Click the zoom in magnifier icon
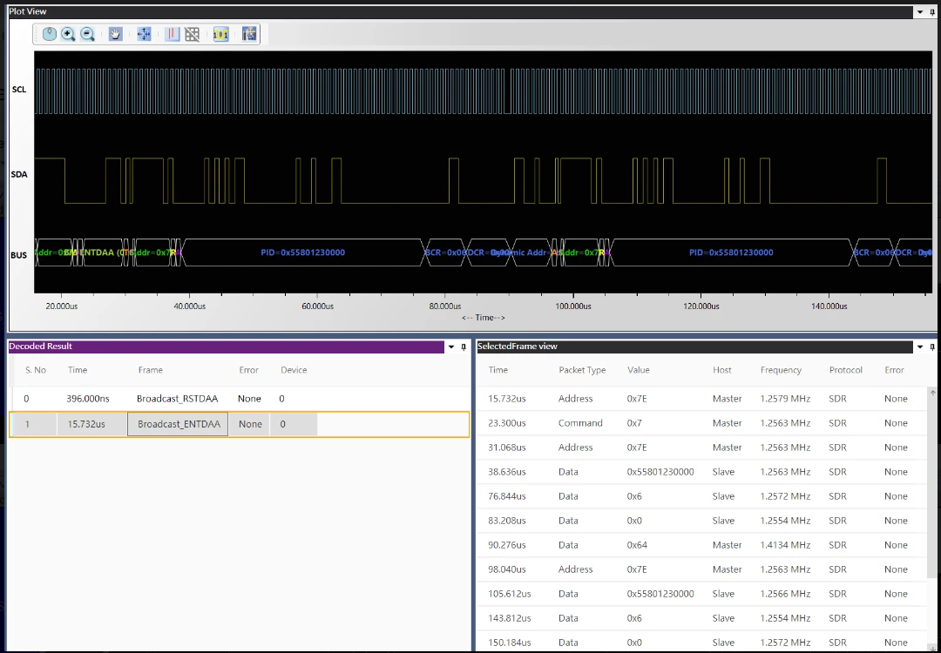The width and height of the screenshot is (941, 653). [x=69, y=34]
